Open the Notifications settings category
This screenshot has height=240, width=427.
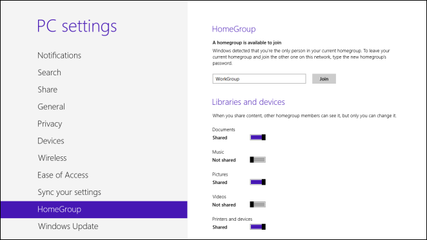pos(59,55)
